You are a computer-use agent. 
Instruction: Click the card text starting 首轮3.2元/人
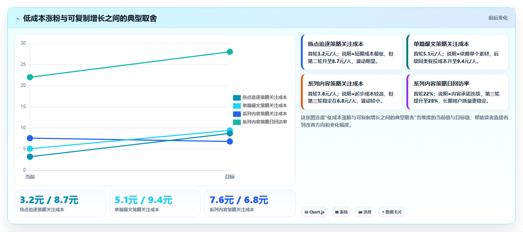tap(351, 57)
